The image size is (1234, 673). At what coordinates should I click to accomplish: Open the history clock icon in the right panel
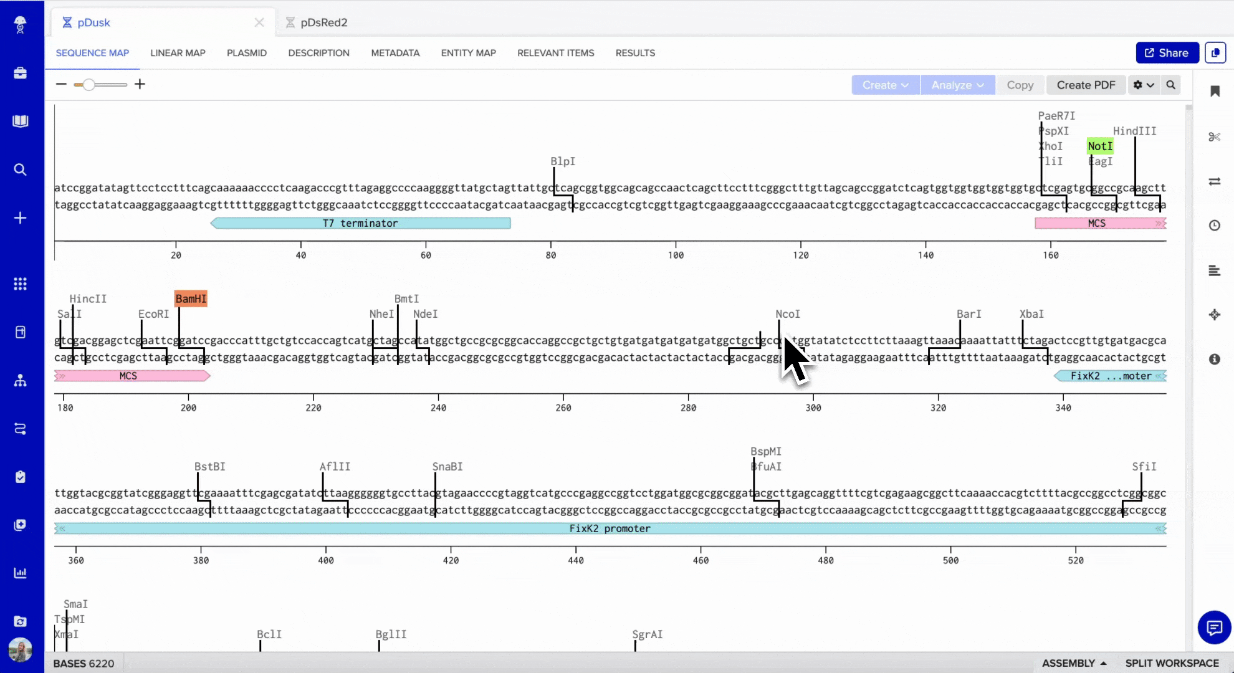1214,225
